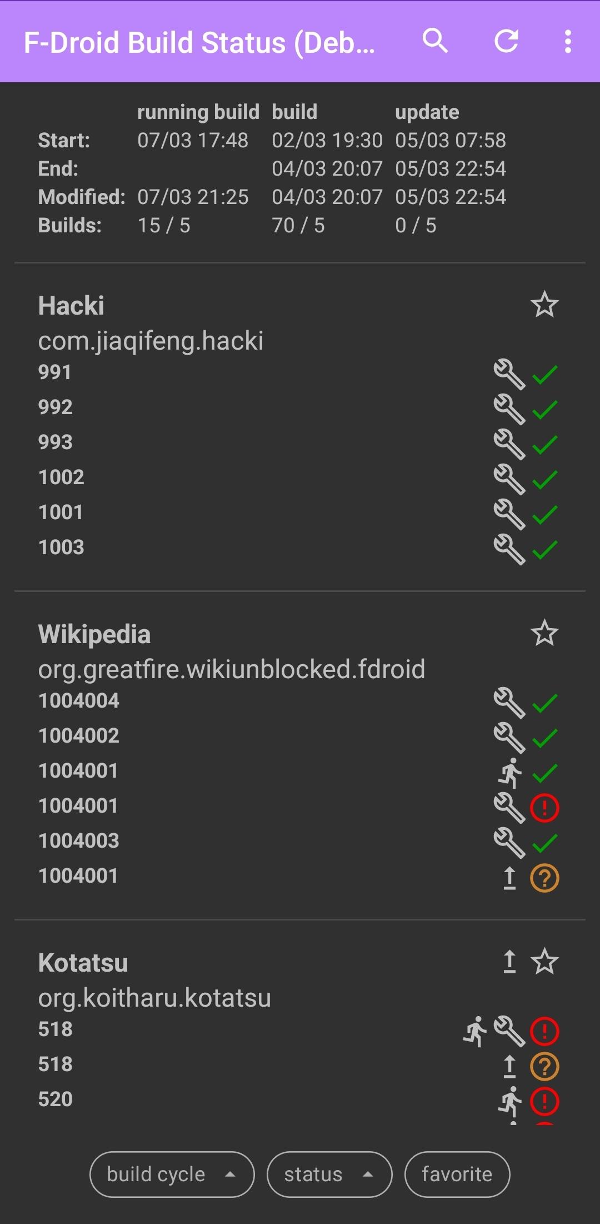Tap the upload arrow next to Kotatsu title
This screenshot has width=600, height=1224.
coord(509,962)
